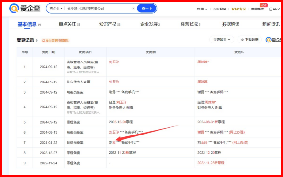
Task: Open the 企业发展 tab
Action: [150, 24]
